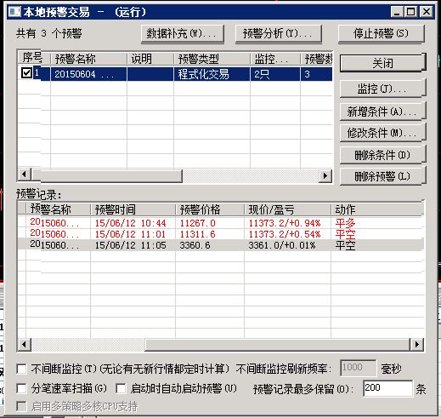The image size is (441, 418).
Task: Click price 3360.6 in records
Action: pos(195,245)
